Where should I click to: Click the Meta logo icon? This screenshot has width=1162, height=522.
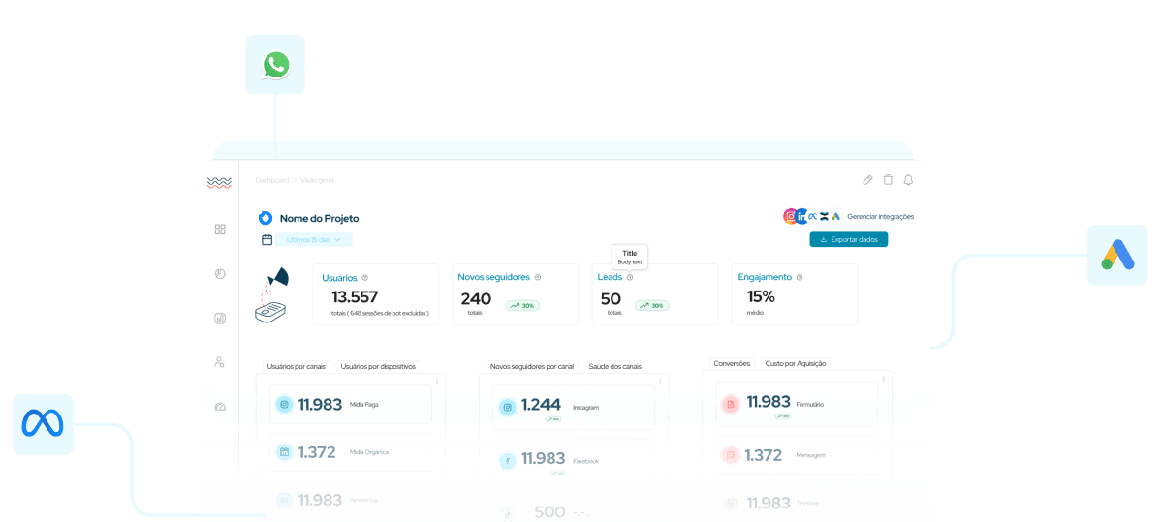tap(43, 423)
